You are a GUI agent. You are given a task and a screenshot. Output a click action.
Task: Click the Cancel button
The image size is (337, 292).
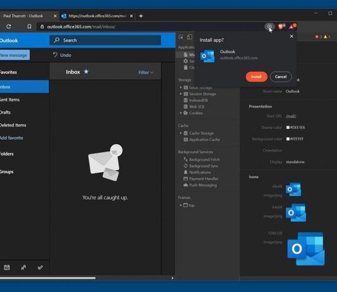pos(281,77)
